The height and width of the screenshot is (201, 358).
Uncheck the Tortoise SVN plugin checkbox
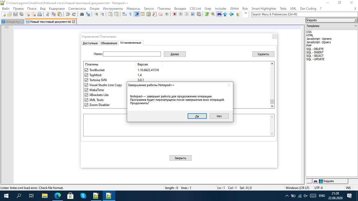tap(86, 80)
